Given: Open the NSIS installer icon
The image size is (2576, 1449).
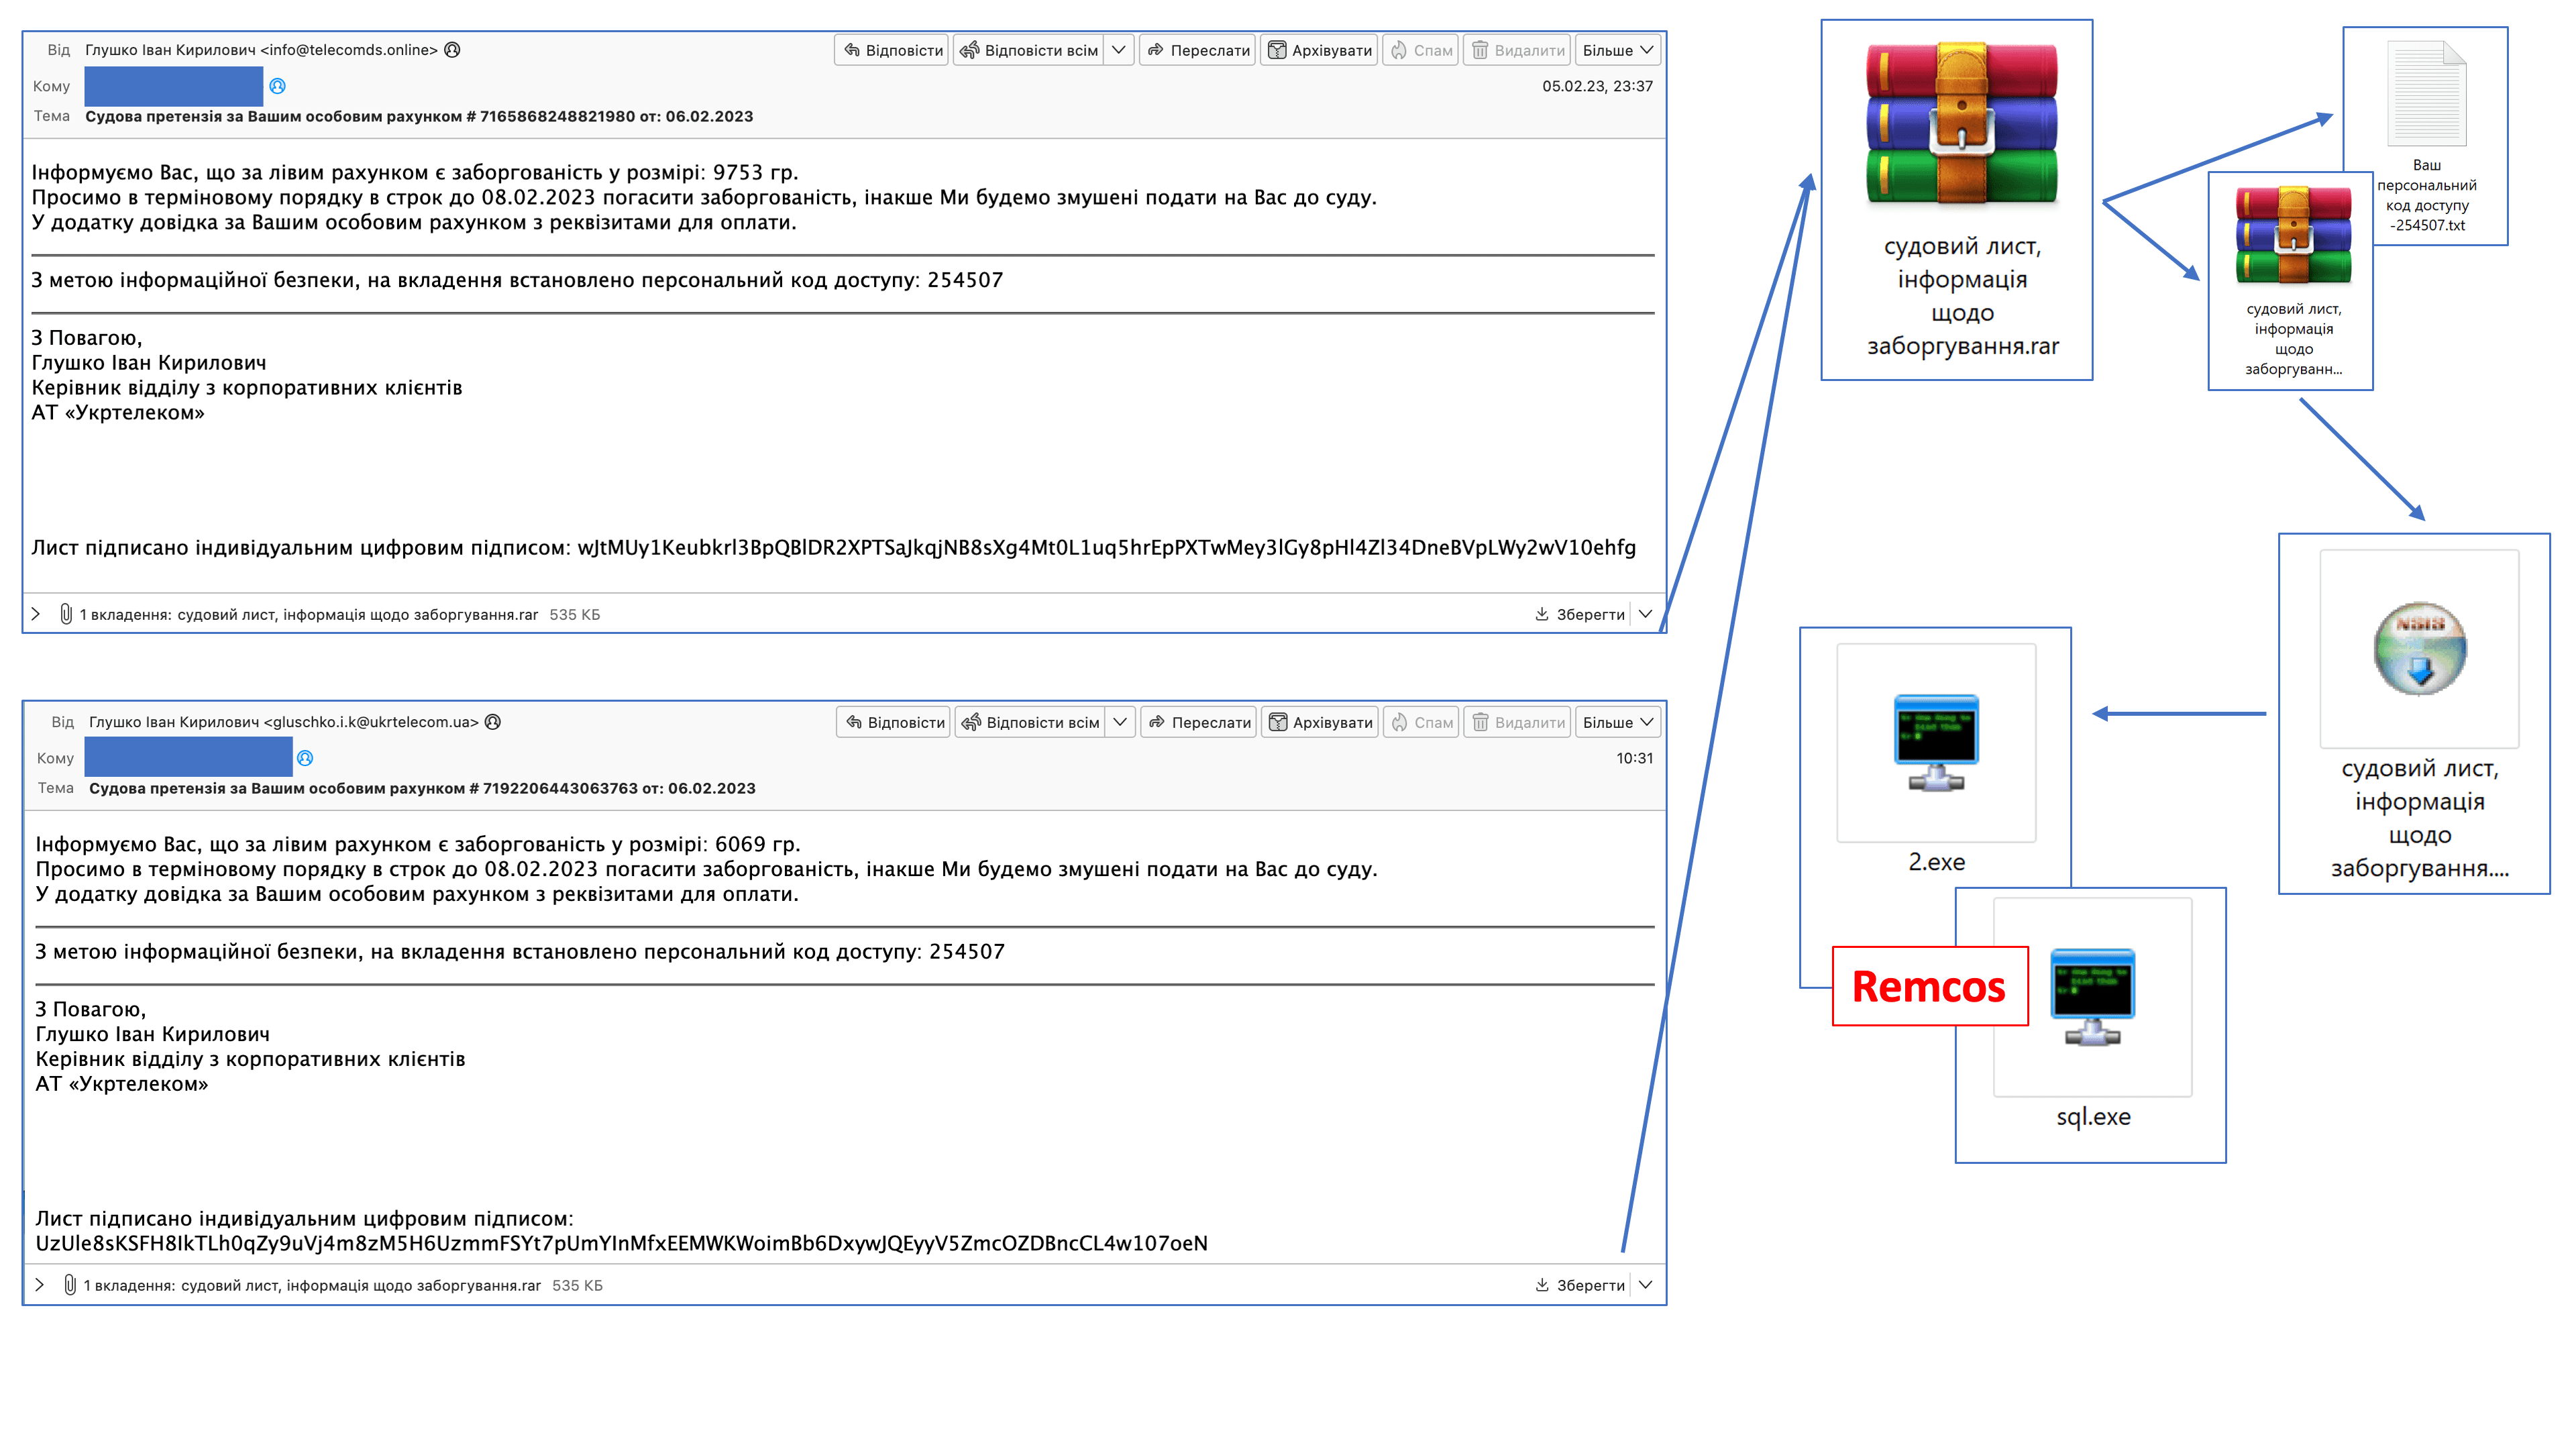Looking at the screenshot, I should pyautogui.click(x=2419, y=648).
